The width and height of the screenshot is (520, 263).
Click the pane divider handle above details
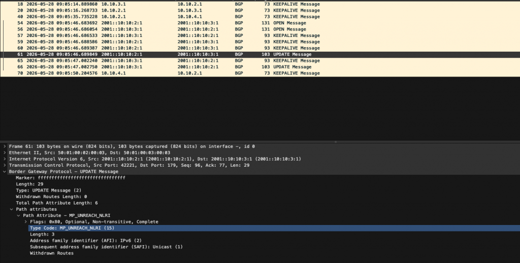tap(335, 141)
